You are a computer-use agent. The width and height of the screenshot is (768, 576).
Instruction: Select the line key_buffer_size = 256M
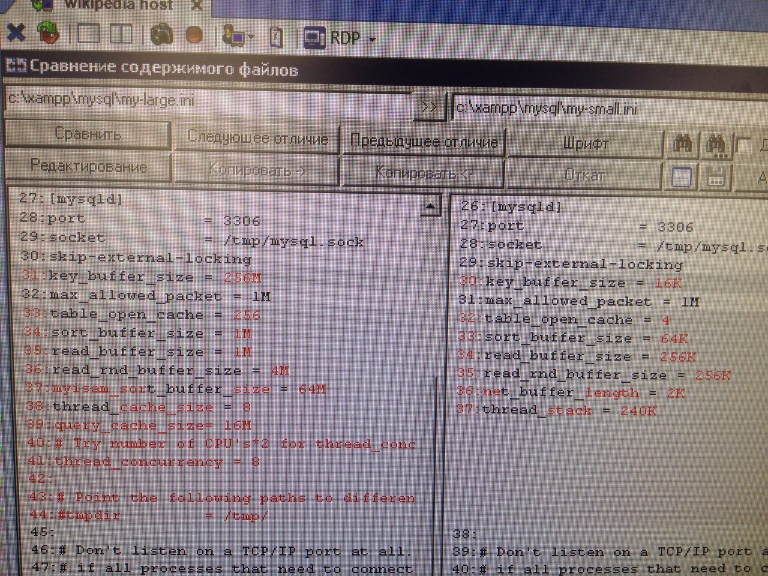coord(142,277)
